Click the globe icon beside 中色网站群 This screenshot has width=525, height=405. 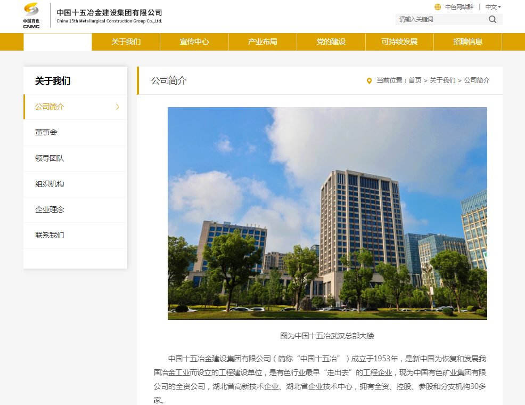(x=438, y=7)
